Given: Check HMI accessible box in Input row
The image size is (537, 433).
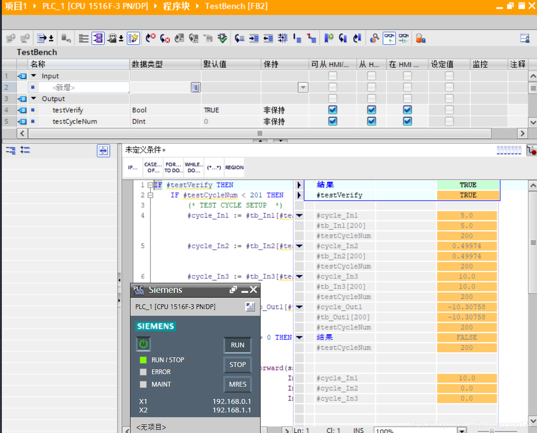Looking at the screenshot, I should pyautogui.click(x=332, y=76).
